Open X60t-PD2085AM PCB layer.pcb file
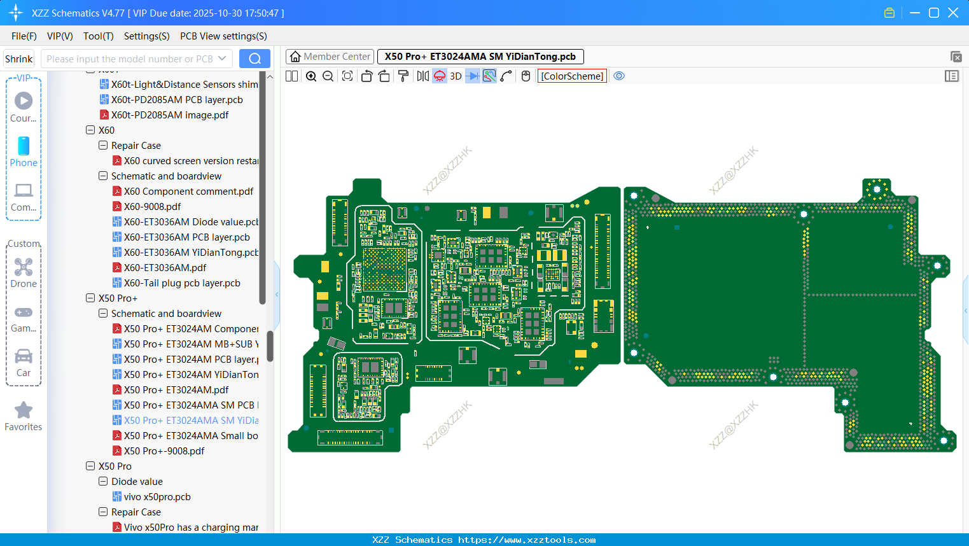The height and width of the screenshot is (546, 969). (x=171, y=100)
